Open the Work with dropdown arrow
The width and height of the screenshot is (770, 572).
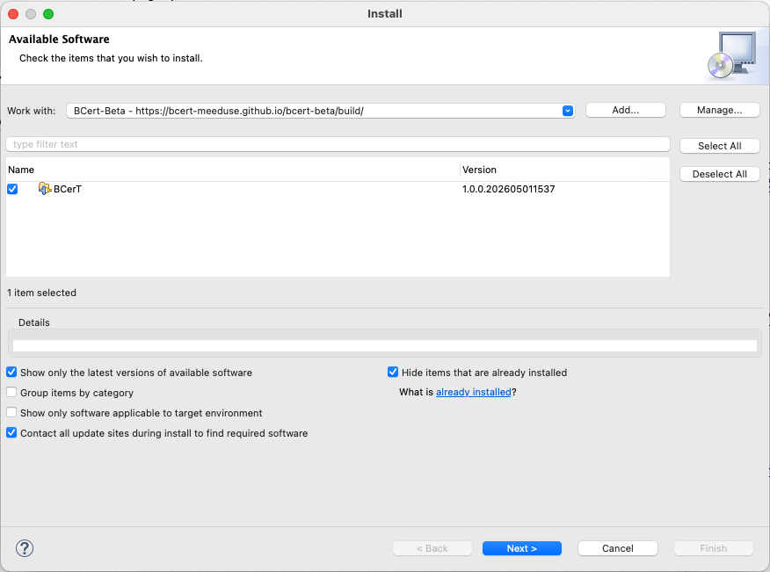point(568,111)
